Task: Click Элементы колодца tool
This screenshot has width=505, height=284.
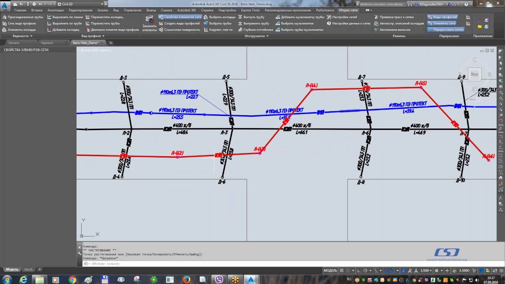Action: 19,30
